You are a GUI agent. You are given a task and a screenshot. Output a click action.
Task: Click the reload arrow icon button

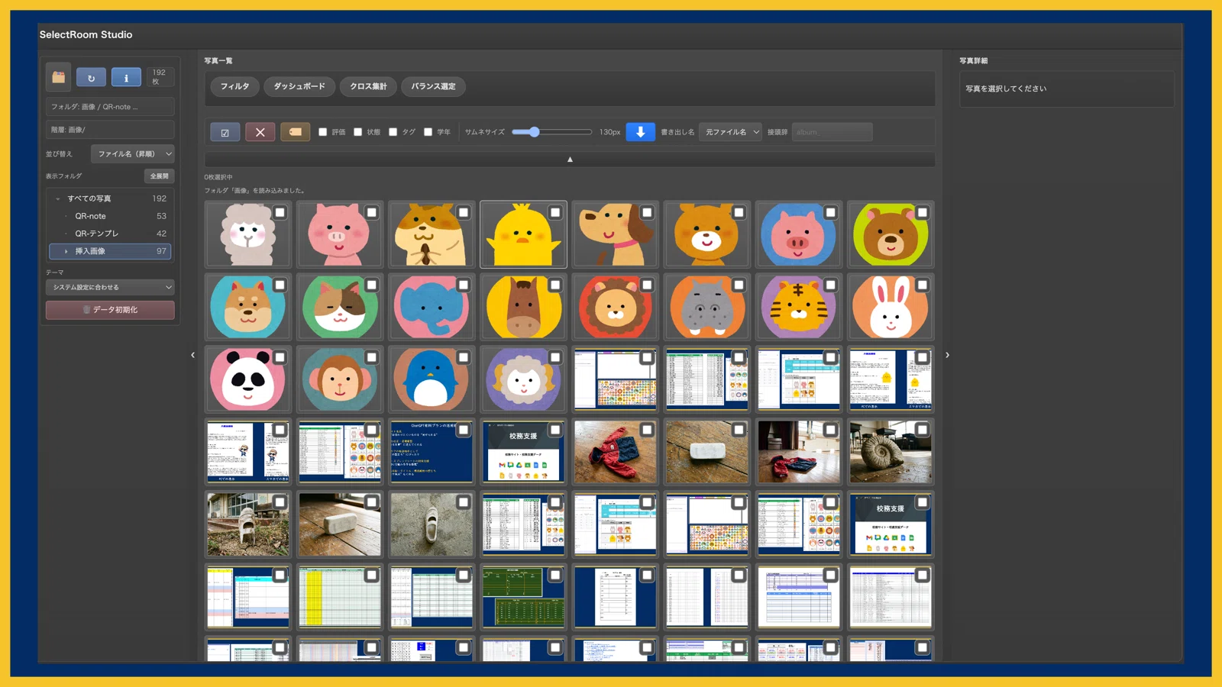91,77
